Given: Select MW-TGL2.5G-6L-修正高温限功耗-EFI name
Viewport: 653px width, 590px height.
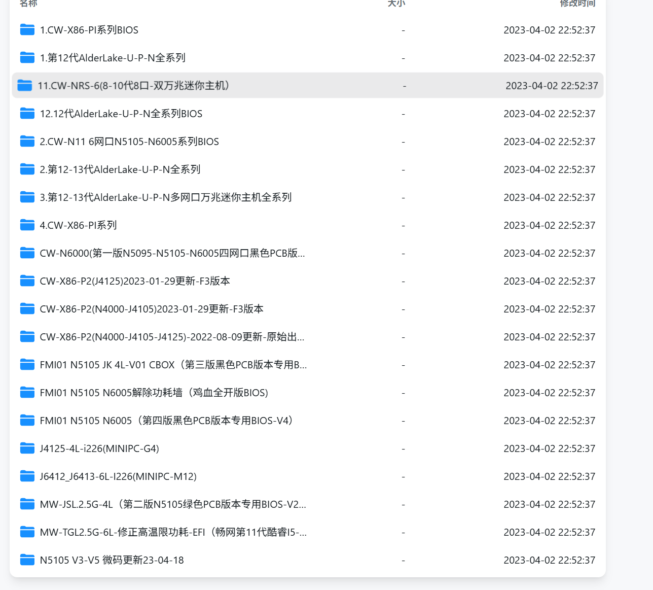Looking at the screenshot, I should (173, 532).
